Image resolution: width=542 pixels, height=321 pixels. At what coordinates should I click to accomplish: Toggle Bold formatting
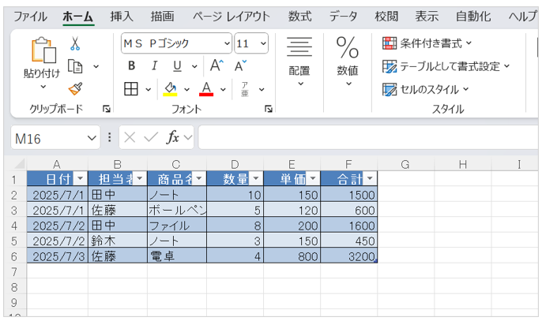point(131,65)
